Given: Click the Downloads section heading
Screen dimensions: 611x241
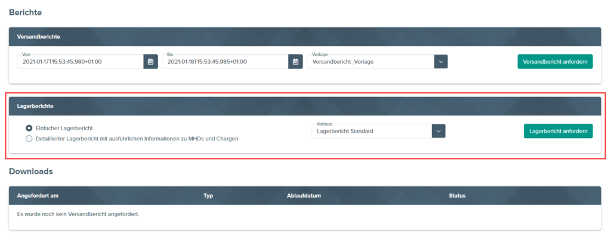Looking at the screenshot, I should coord(31,171).
